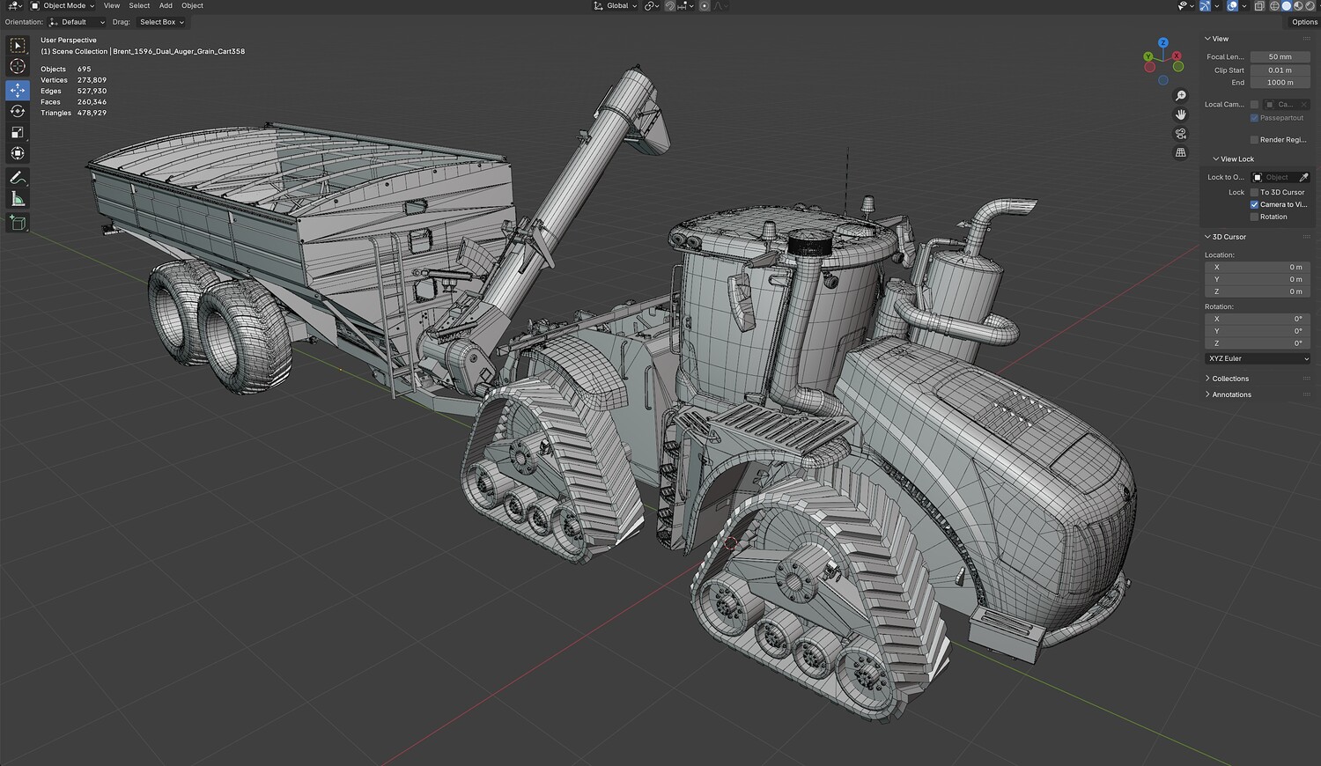Click the eyedropper in Lock to Object field
The width and height of the screenshot is (1321, 766).
point(1303,178)
